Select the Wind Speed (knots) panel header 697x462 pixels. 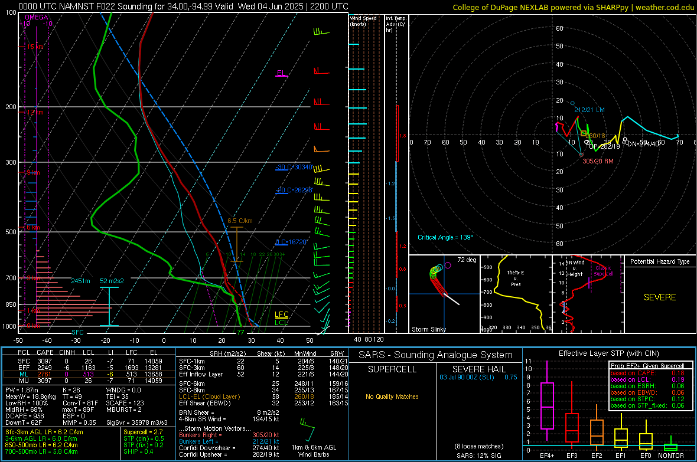point(363,21)
